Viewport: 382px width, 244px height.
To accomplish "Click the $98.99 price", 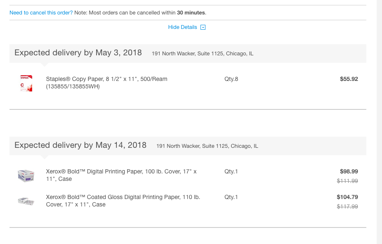I will (x=349, y=171).
